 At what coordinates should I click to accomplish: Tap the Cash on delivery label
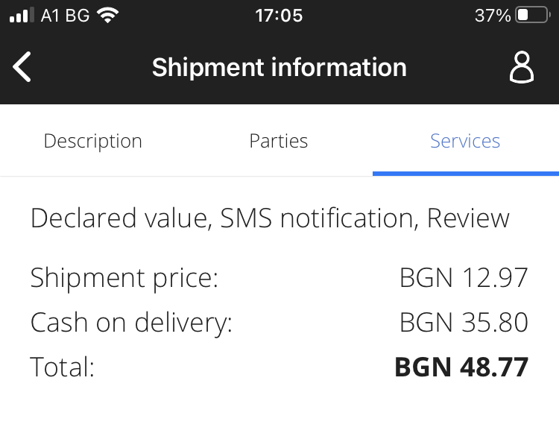[x=131, y=323]
